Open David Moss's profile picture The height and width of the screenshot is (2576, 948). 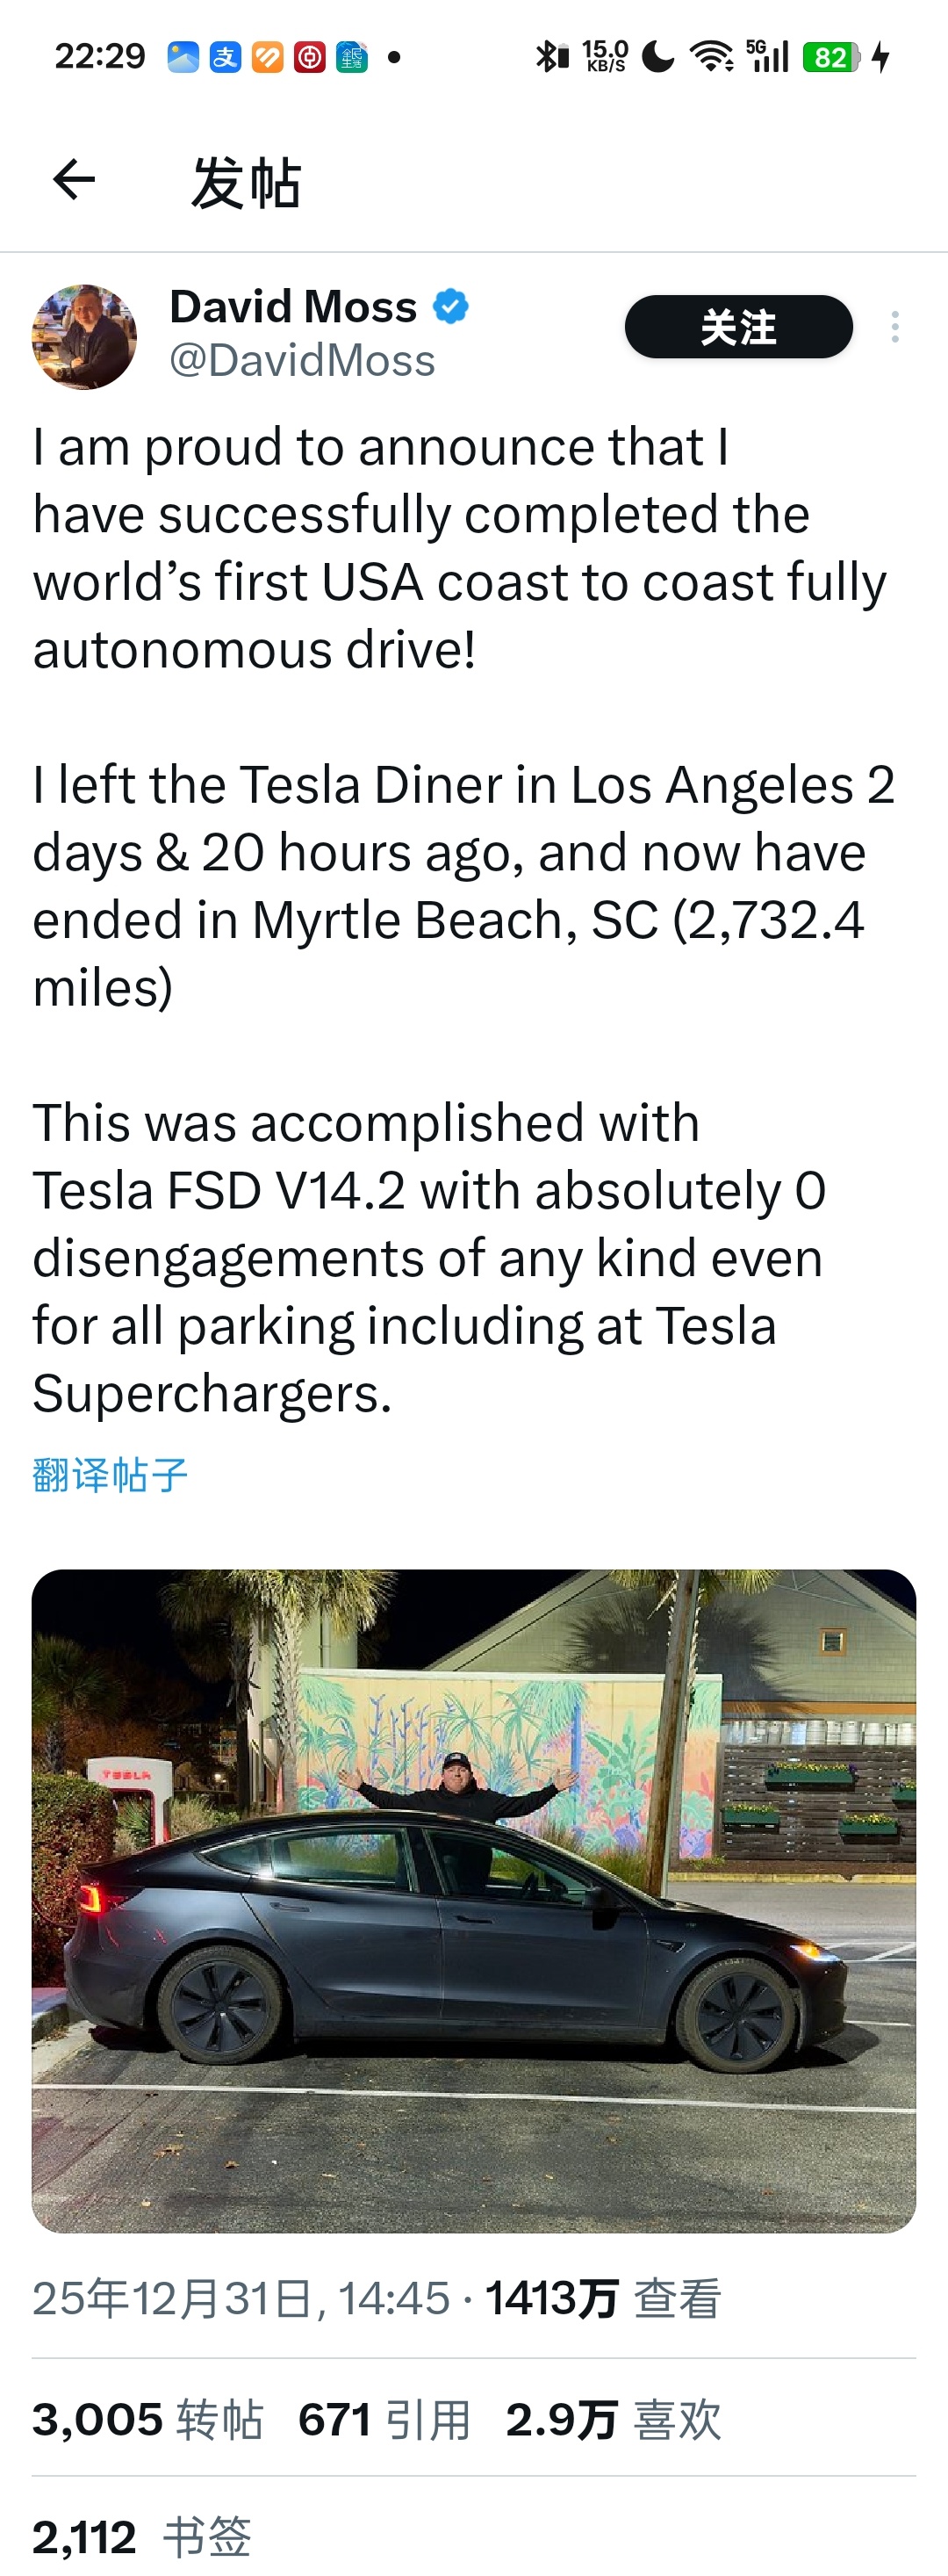click(x=85, y=336)
